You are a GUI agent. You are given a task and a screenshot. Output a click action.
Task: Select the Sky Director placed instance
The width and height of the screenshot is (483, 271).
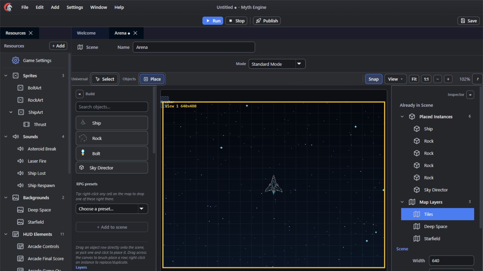tap(437, 190)
